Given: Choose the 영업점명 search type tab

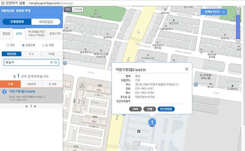Looking at the screenshot, I should [x=12, y=54].
